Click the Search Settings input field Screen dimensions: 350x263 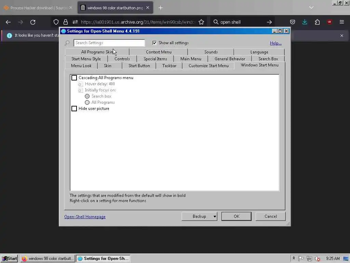(109, 43)
